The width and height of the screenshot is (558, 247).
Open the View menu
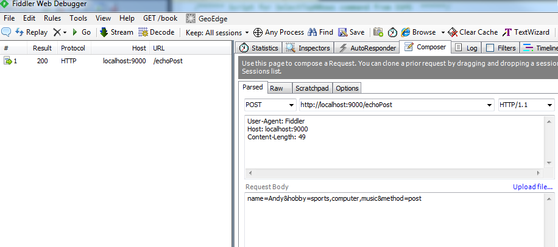coord(103,18)
